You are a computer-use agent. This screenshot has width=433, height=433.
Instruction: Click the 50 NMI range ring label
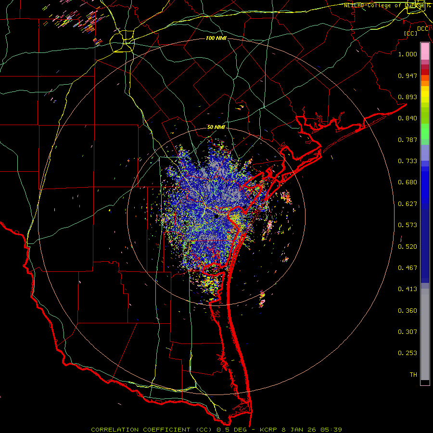pyautogui.click(x=216, y=127)
